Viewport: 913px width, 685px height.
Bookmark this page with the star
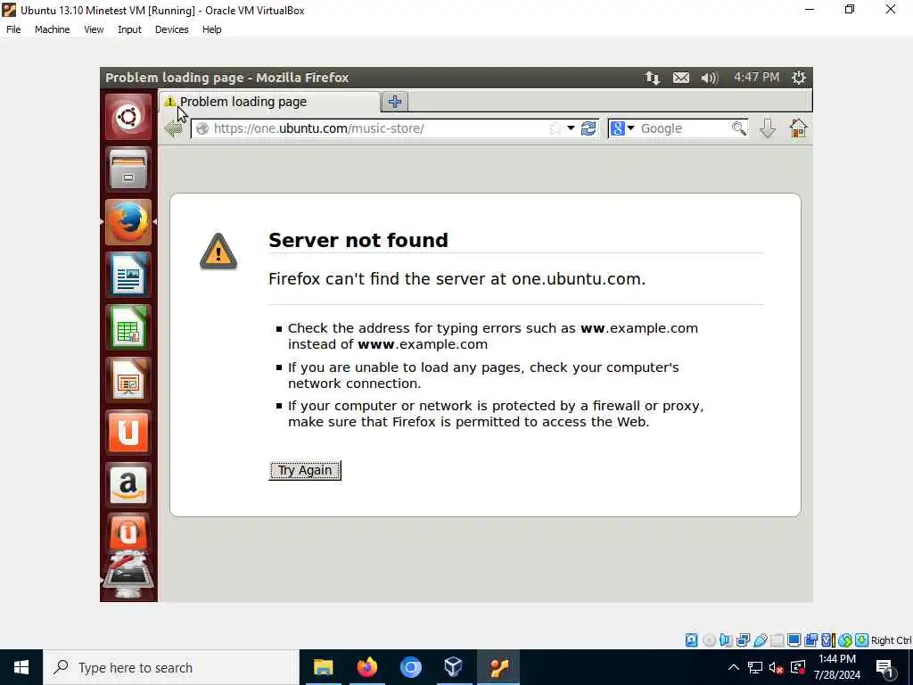[x=555, y=128]
